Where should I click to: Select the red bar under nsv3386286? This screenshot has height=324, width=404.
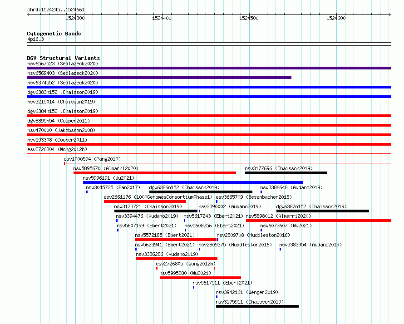tap(177, 259)
